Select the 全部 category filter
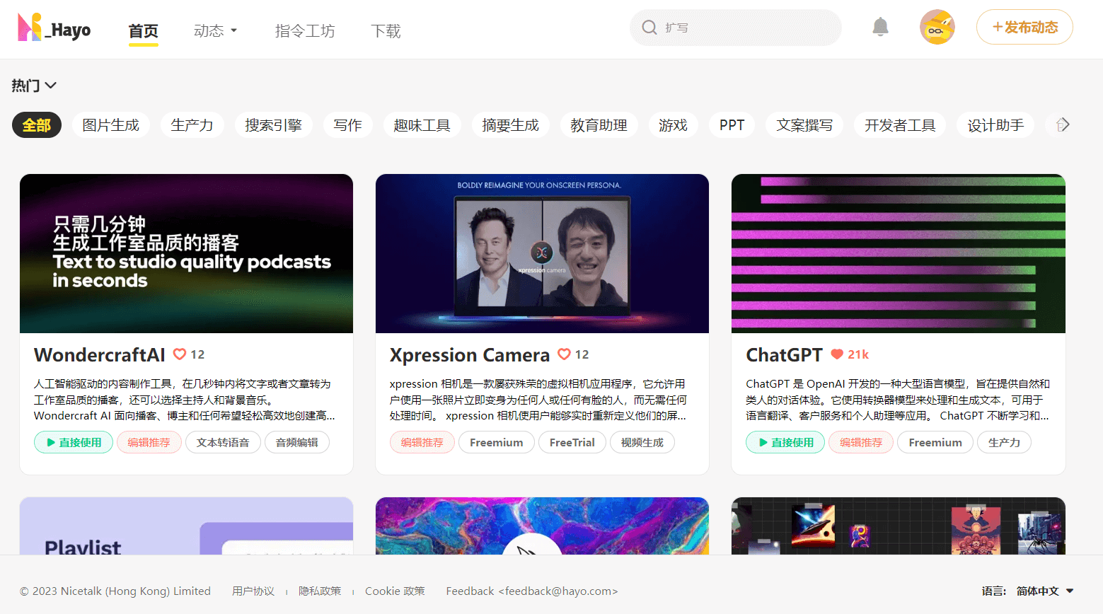Screen dimensions: 1103x614 click(x=37, y=125)
